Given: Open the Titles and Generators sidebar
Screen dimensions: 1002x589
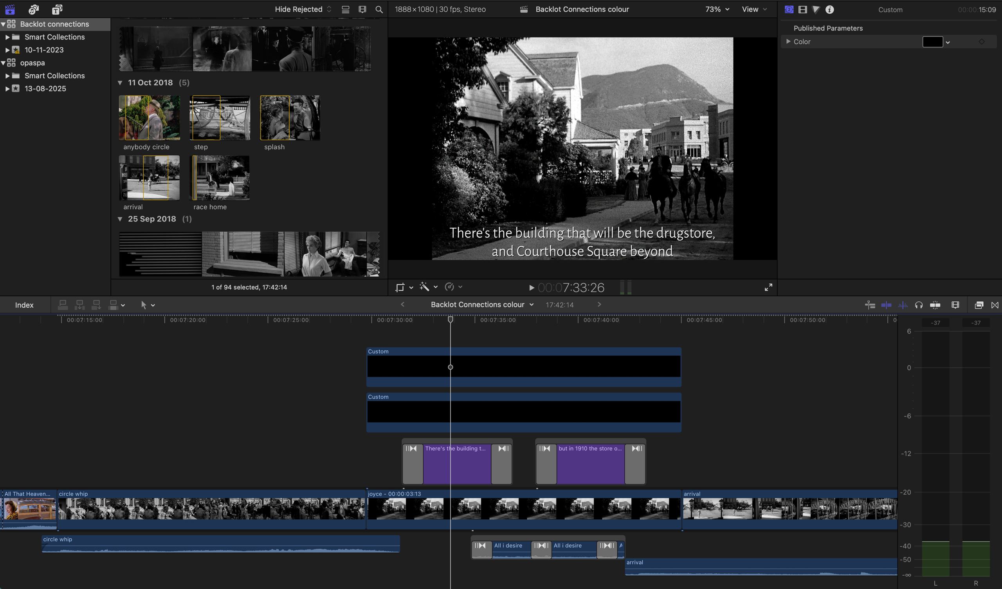Looking at the screenshot, I should pos(57,9).
